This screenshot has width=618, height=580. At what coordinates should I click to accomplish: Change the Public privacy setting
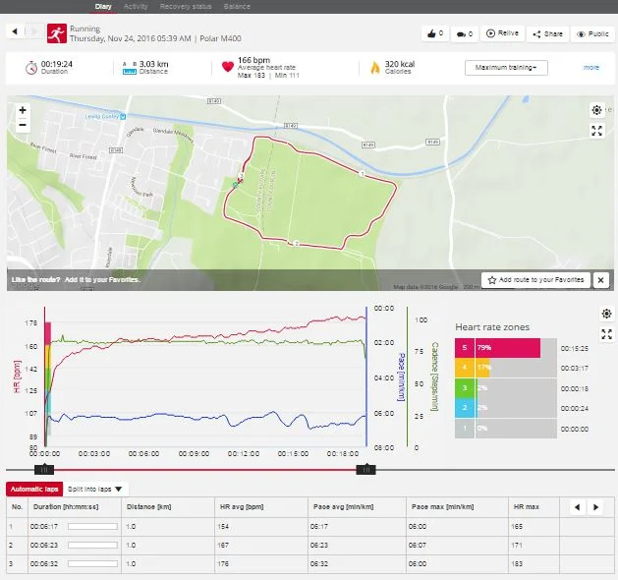[592, 33]
